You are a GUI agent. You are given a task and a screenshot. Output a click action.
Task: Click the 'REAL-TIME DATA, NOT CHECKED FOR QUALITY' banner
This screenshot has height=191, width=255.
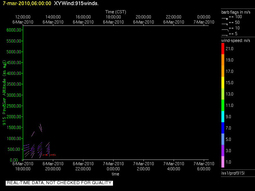pyautogui.click(x=59, y=183)
